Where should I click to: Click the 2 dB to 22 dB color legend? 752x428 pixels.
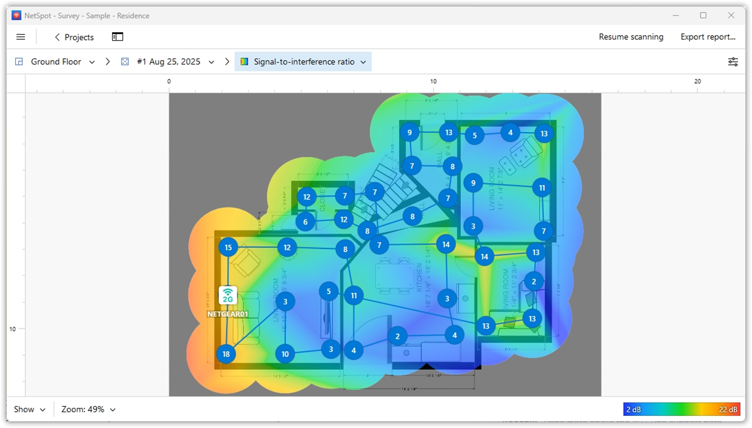click(x=682, y=410)
